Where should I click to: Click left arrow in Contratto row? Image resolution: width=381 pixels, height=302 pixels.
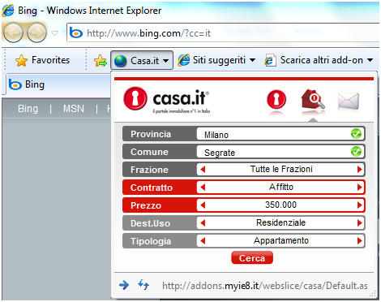pos(203,188)
